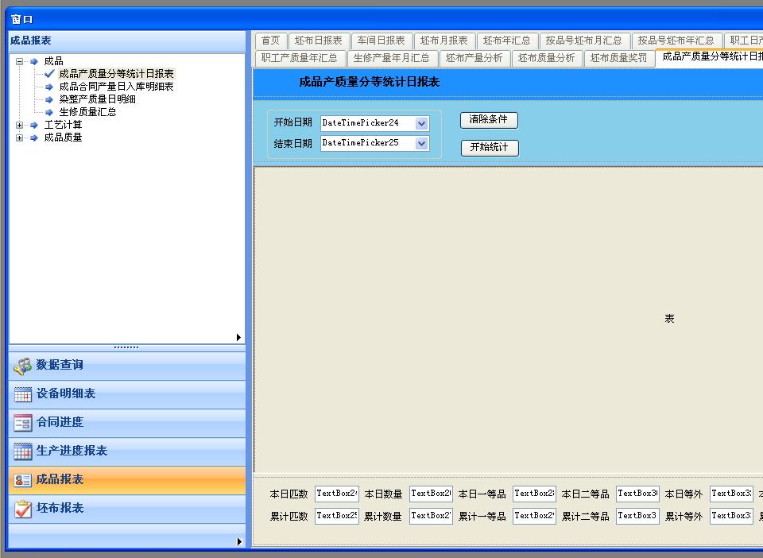The height and width of the screenshot is (558, 763).
Task: Open the 开始日期 DateTimePicker24 dropdown arrow
Action: click(x=422, y=123)
